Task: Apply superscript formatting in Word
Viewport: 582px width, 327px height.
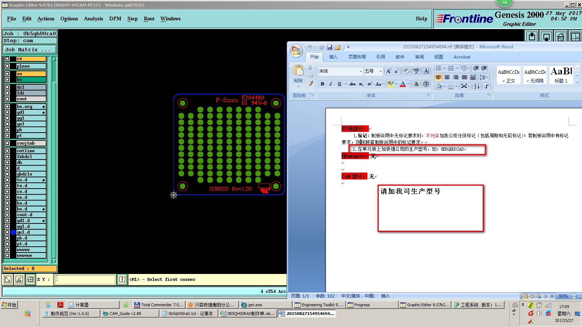Action: tap(369, 84)
